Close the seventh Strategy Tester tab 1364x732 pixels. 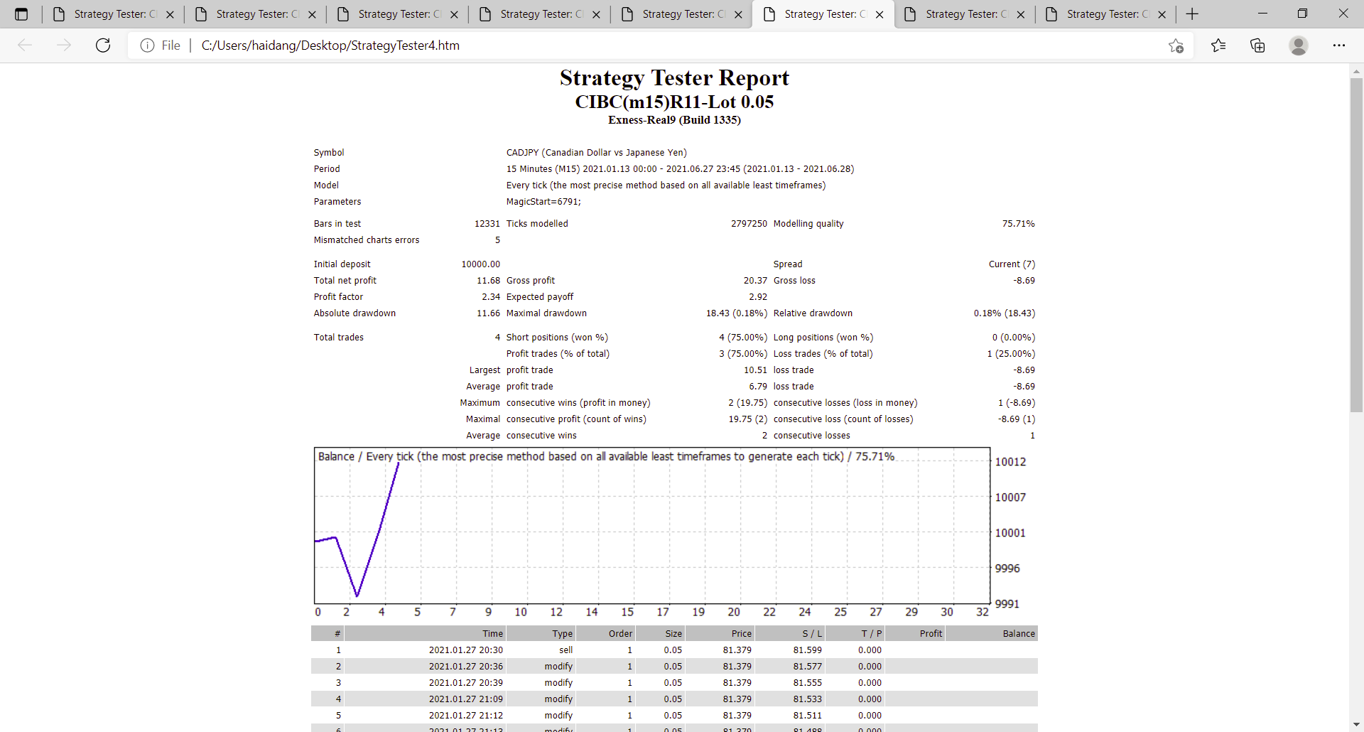pyautogui.click(x=1021, y=14)
